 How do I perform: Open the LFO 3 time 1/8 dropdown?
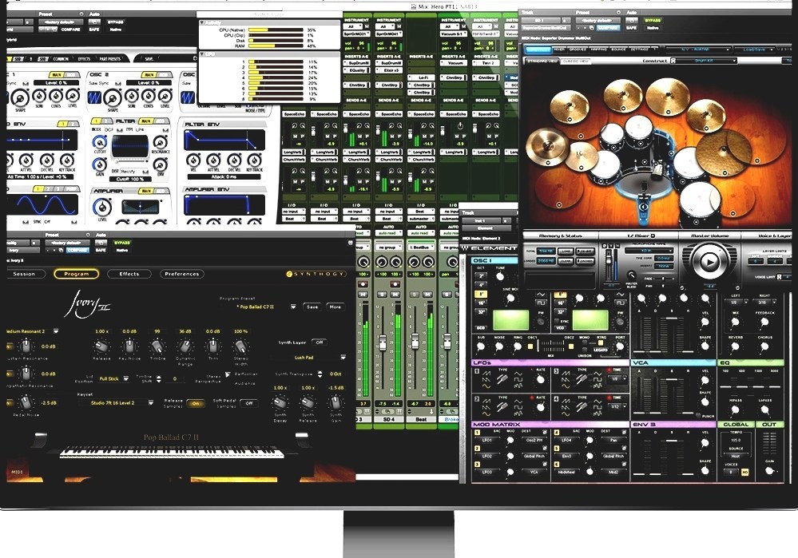617,379
